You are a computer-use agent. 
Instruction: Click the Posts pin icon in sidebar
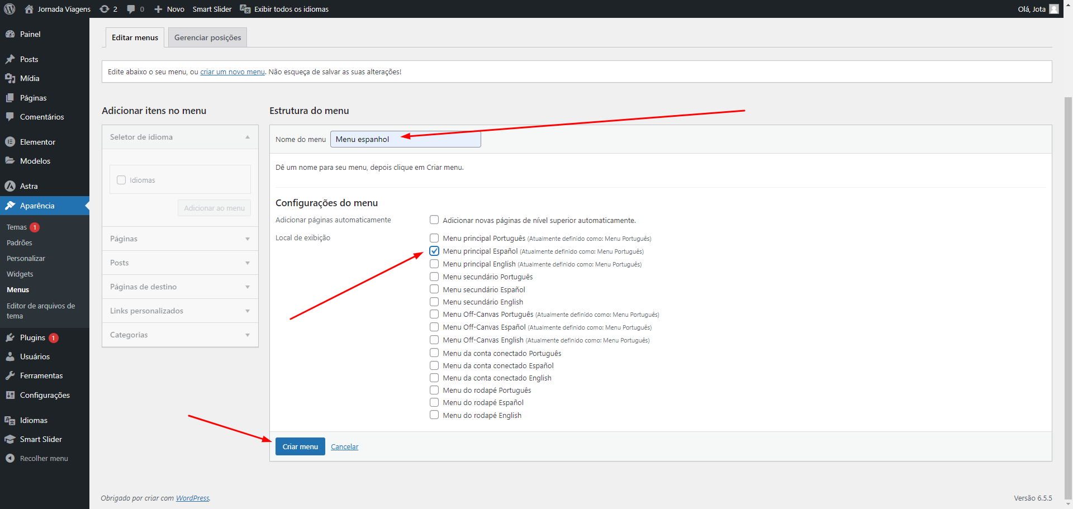click(10, 59)
